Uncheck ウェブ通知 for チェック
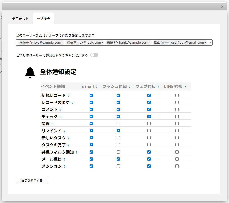 pos(149,116)
